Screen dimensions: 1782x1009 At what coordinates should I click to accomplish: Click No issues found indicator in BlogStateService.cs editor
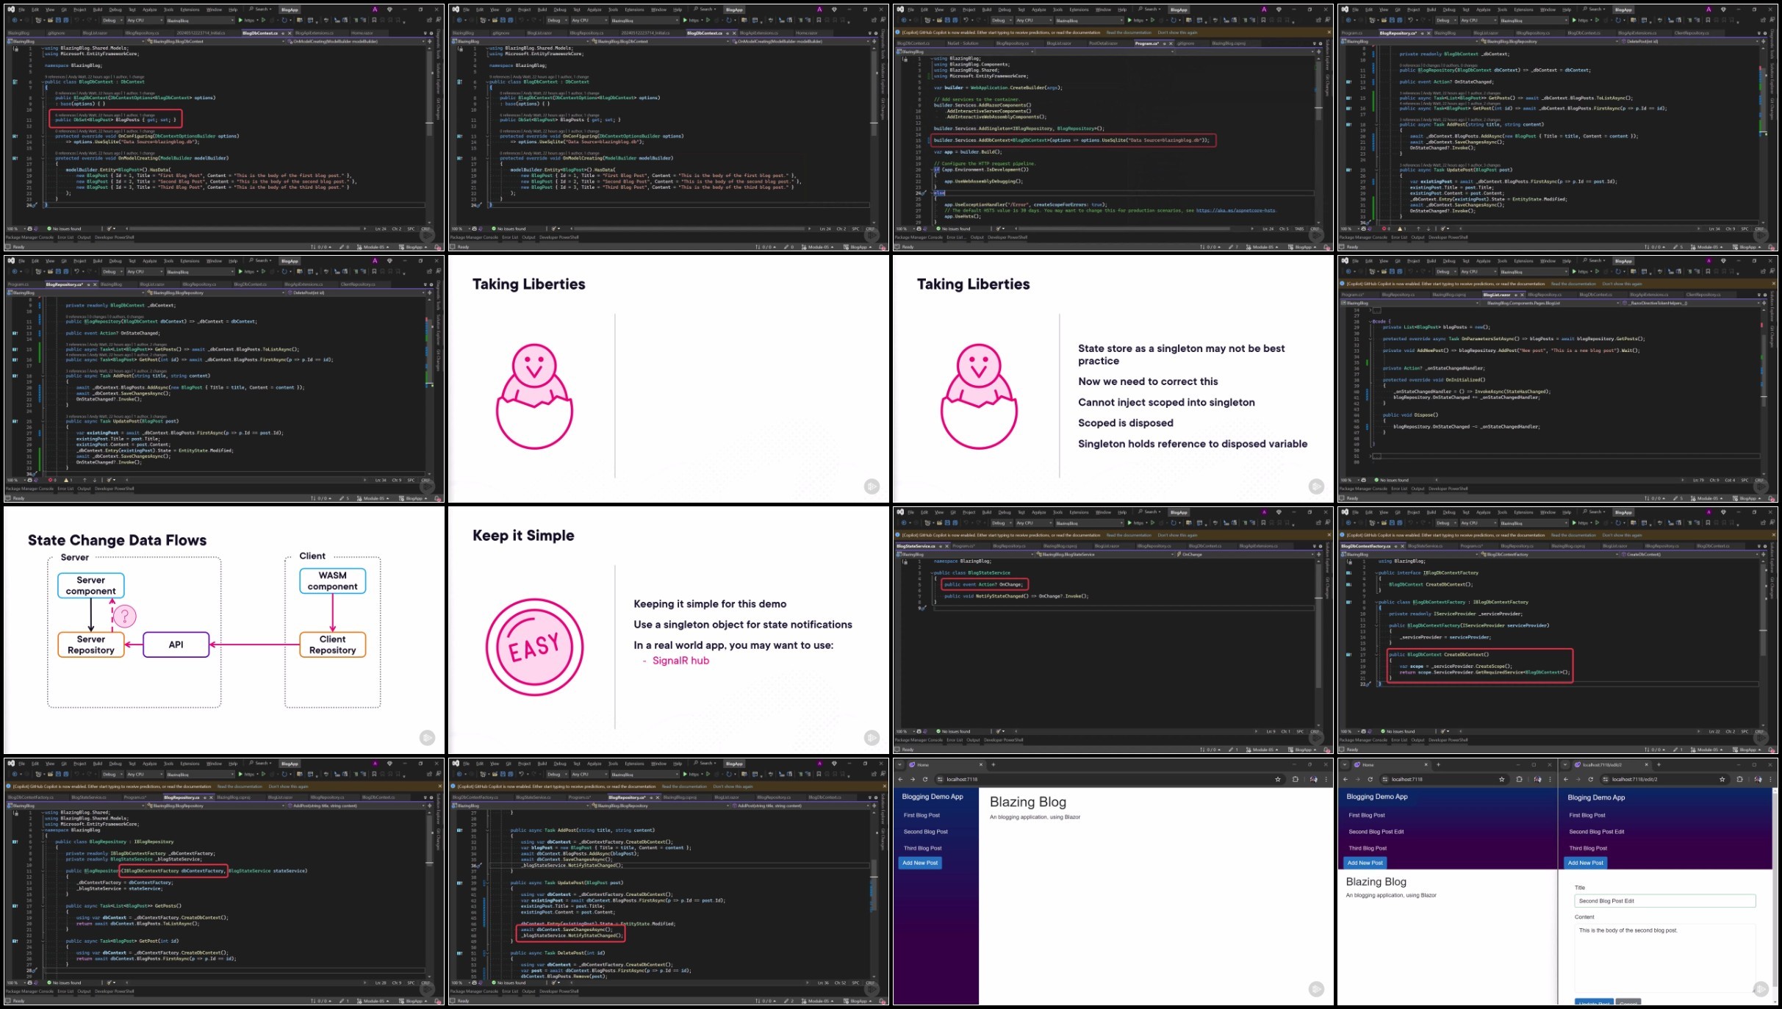click(x=953, y=731)
